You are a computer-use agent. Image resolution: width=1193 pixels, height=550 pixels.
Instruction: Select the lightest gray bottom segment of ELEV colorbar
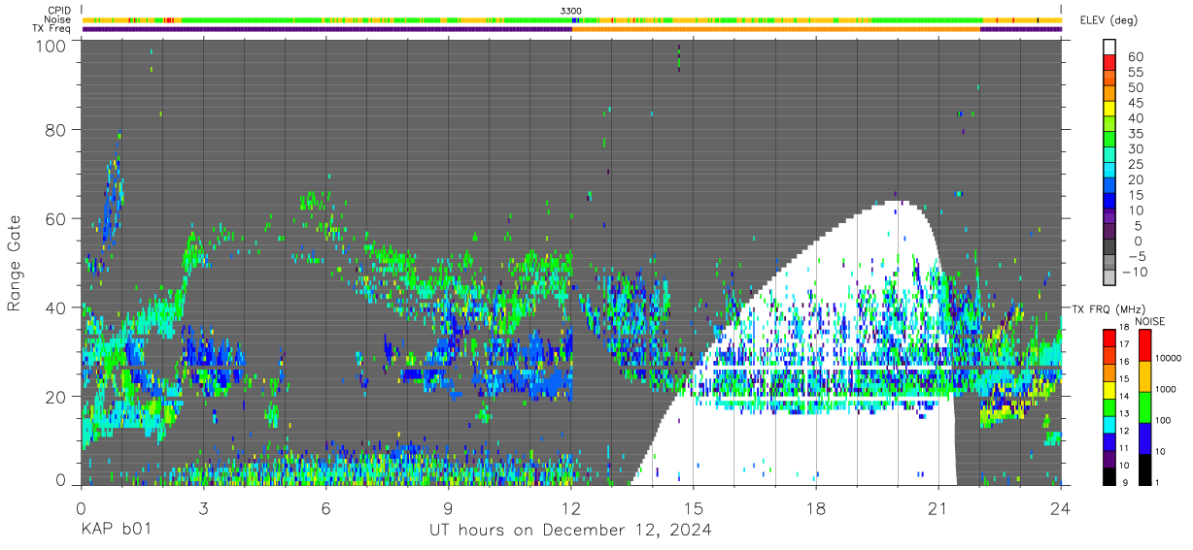point(1109,277)
